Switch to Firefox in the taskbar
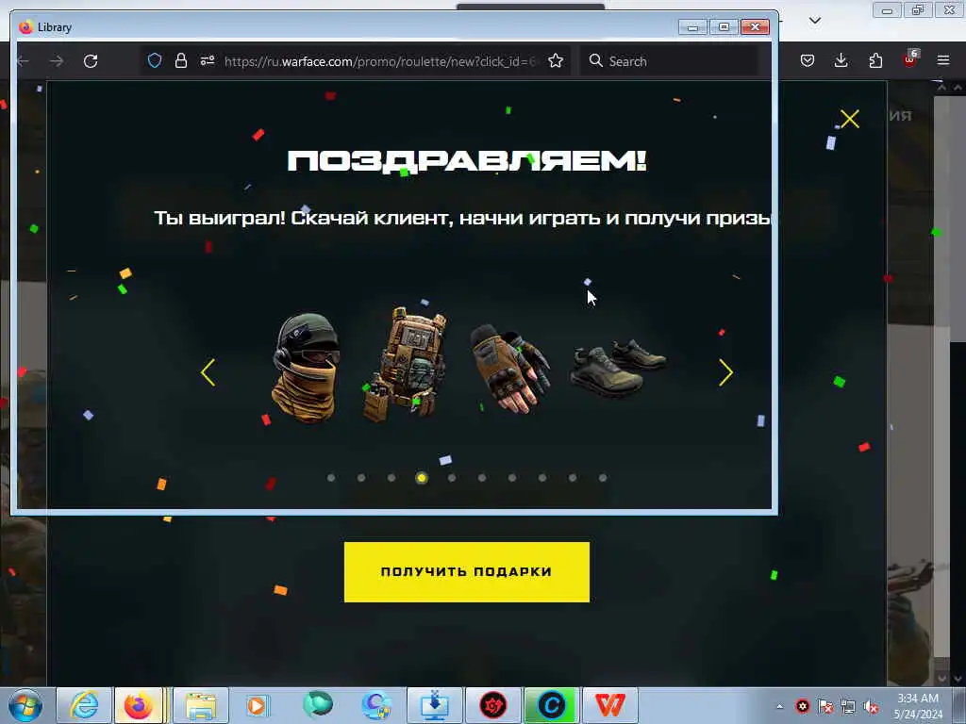 coord(139,705)
